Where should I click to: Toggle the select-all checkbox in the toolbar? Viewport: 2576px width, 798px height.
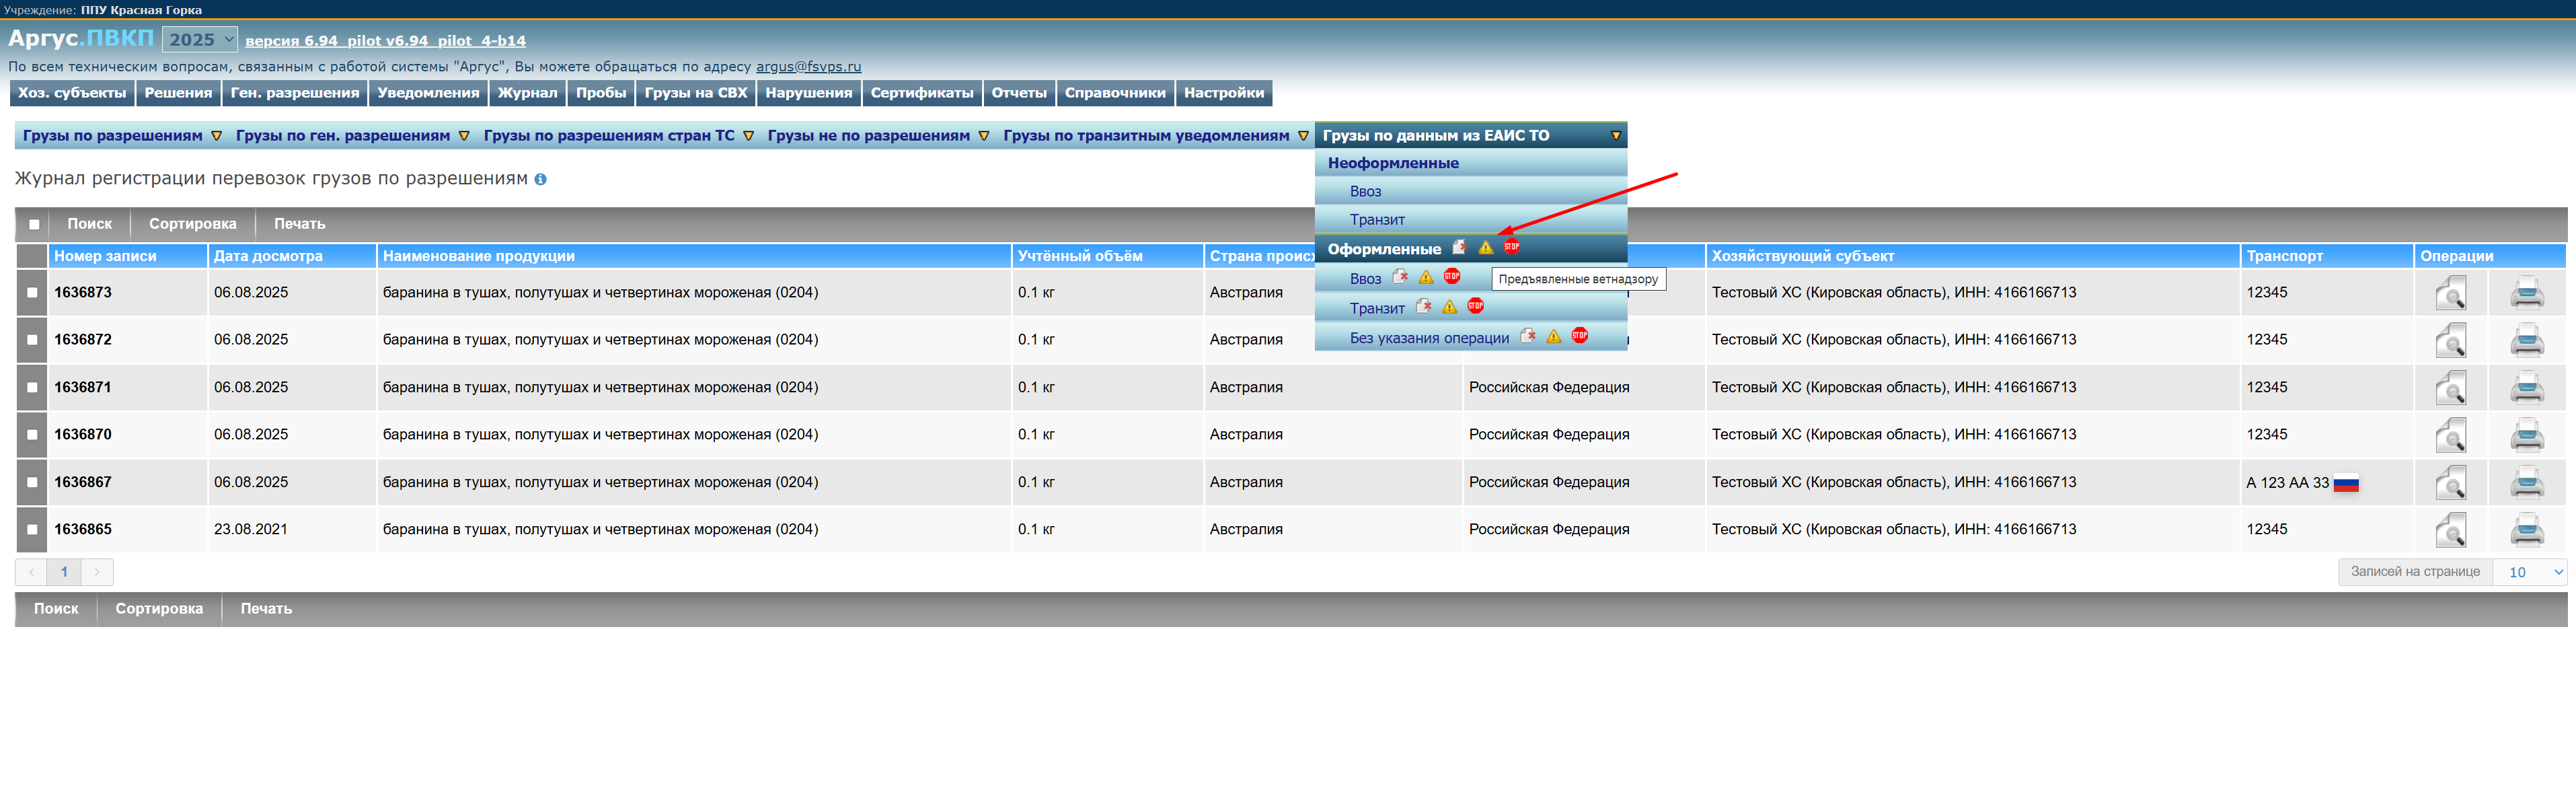pos(34,224)
